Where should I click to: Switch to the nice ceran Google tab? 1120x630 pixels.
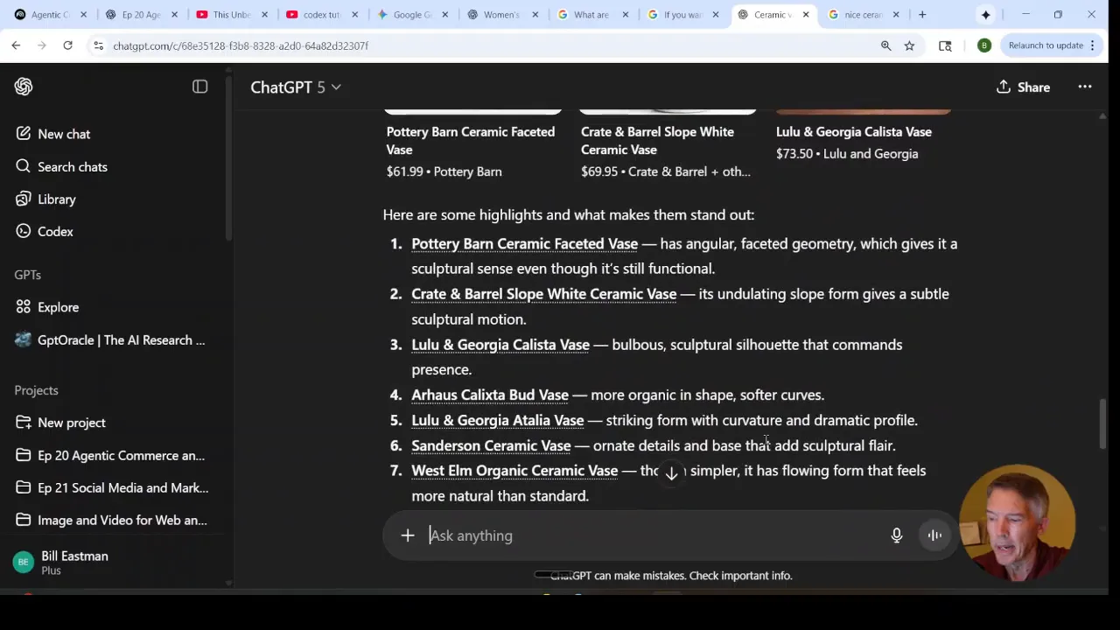[863, 15]
